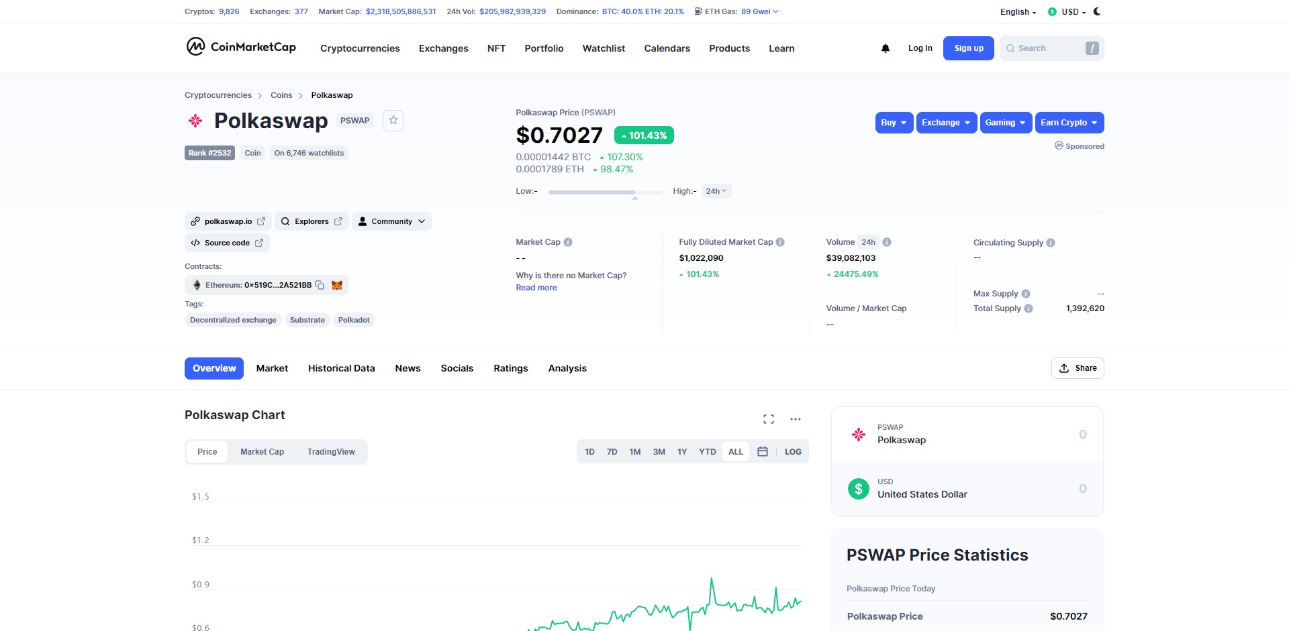Open the chart more-options menu
The height and width of the screenshot is (631, 1289).
point(796,418)
